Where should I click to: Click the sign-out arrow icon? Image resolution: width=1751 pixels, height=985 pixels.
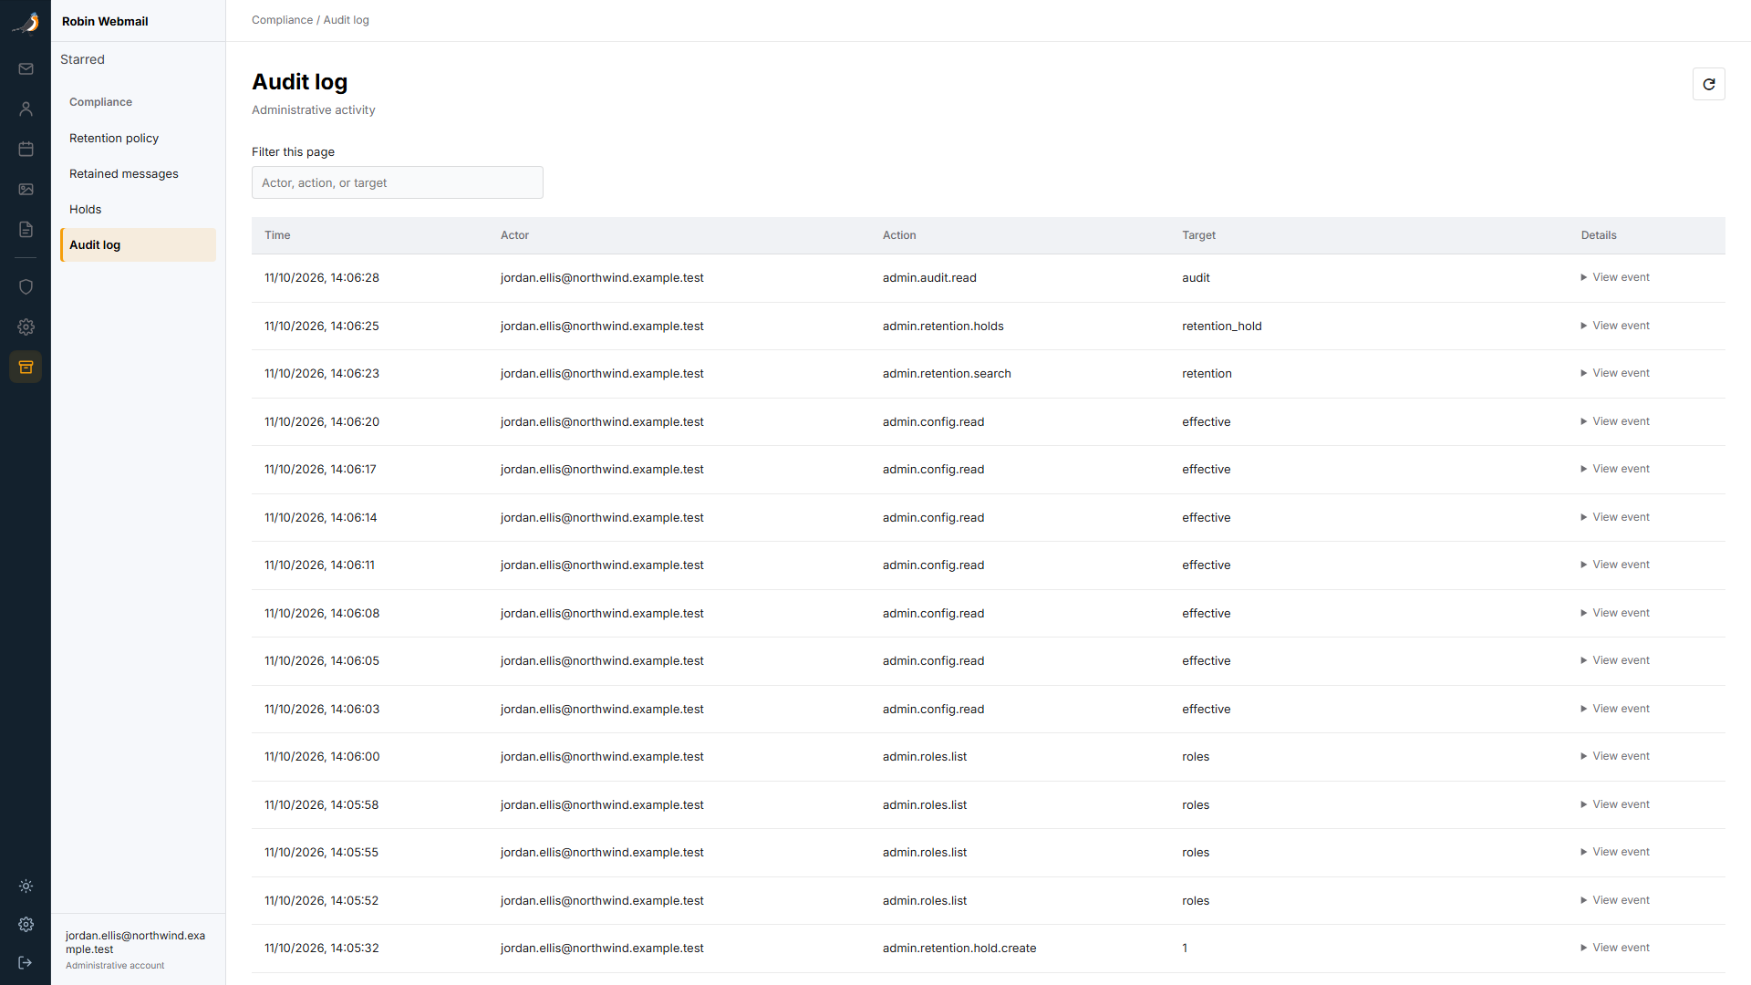point(26,962)
